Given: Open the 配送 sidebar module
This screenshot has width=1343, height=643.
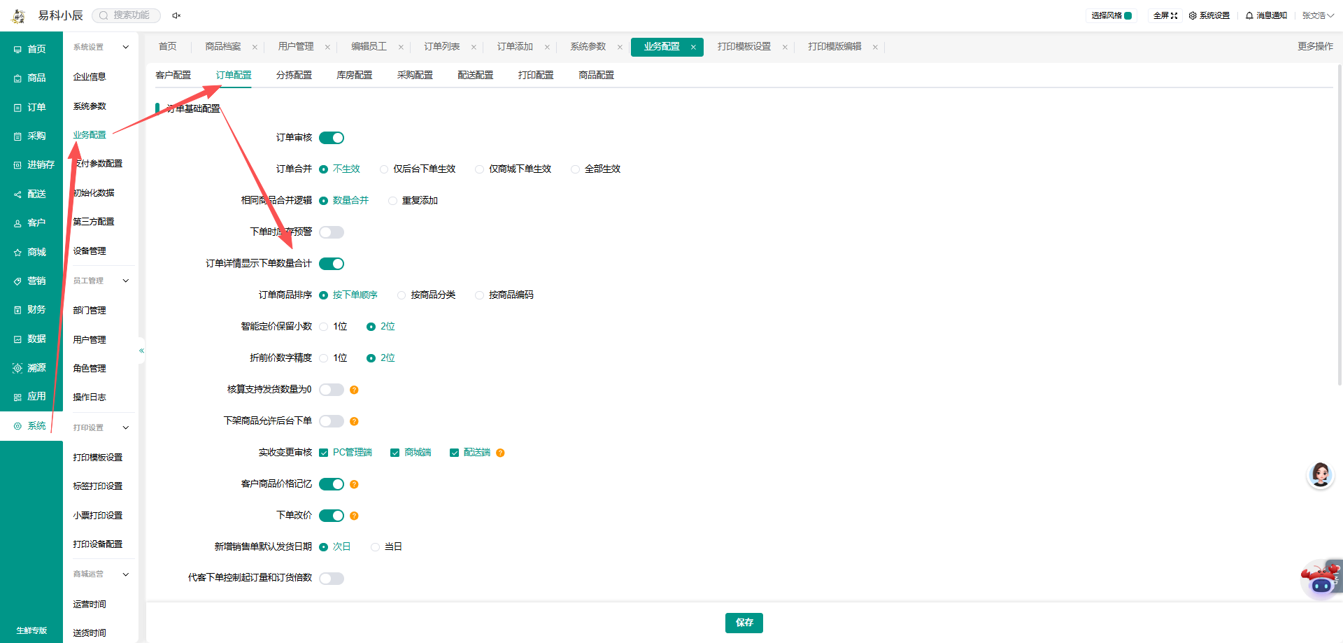Looking at the screenshot, I should click(31, 195).
